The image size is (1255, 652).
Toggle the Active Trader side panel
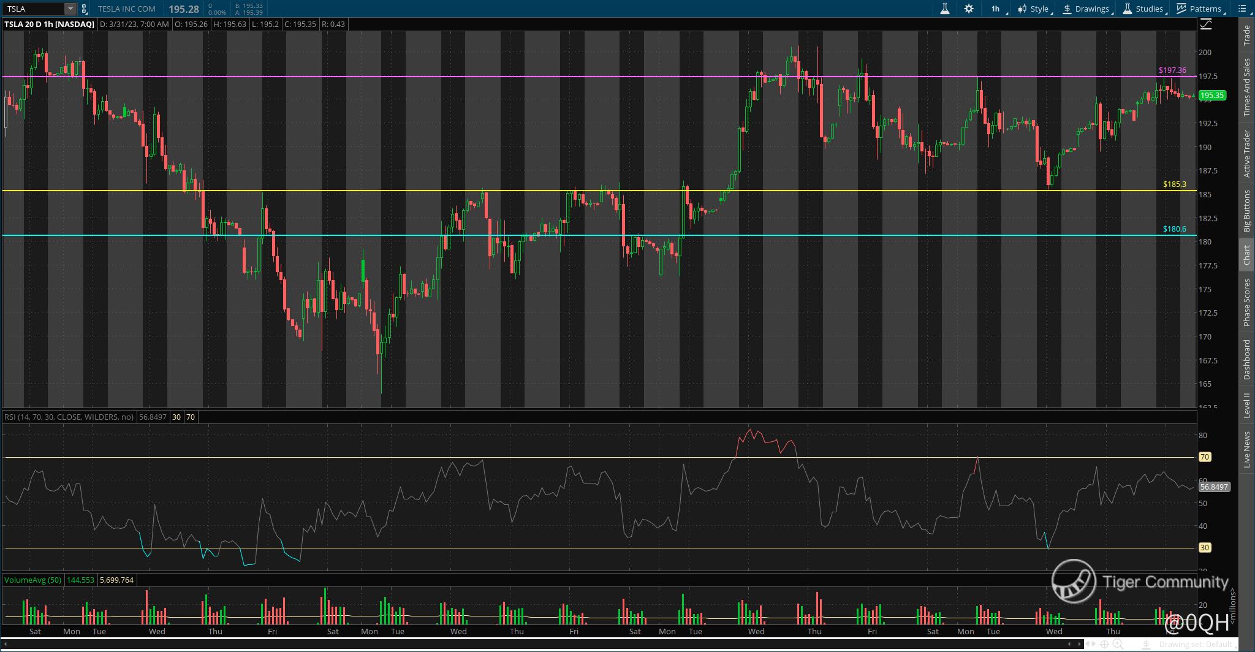tap(1246, 154)
